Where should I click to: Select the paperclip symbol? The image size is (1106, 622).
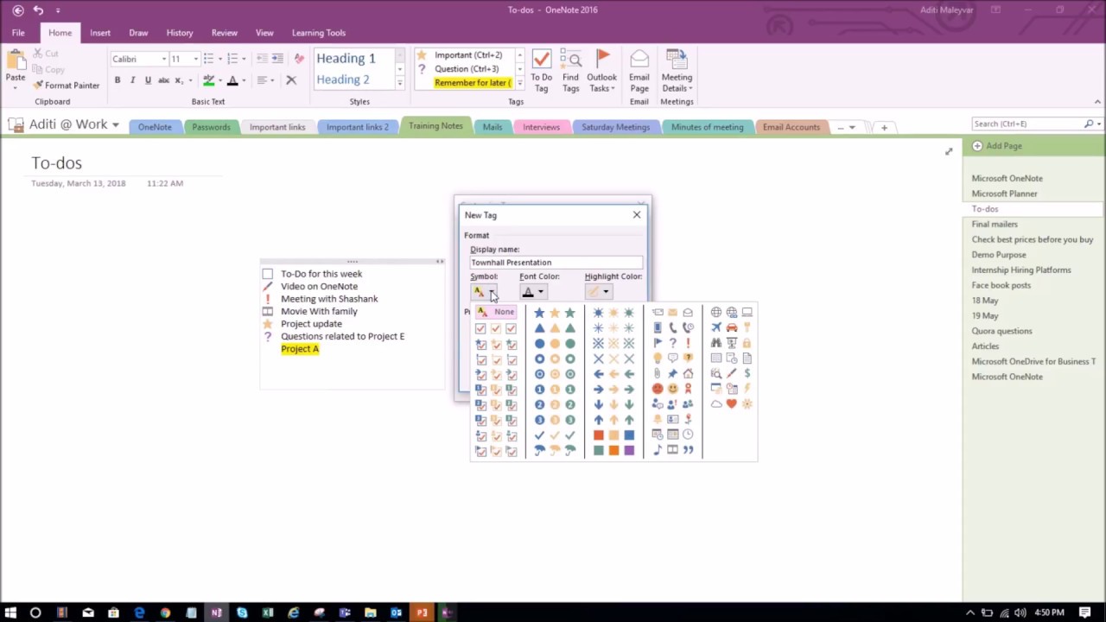pos(657,373)
